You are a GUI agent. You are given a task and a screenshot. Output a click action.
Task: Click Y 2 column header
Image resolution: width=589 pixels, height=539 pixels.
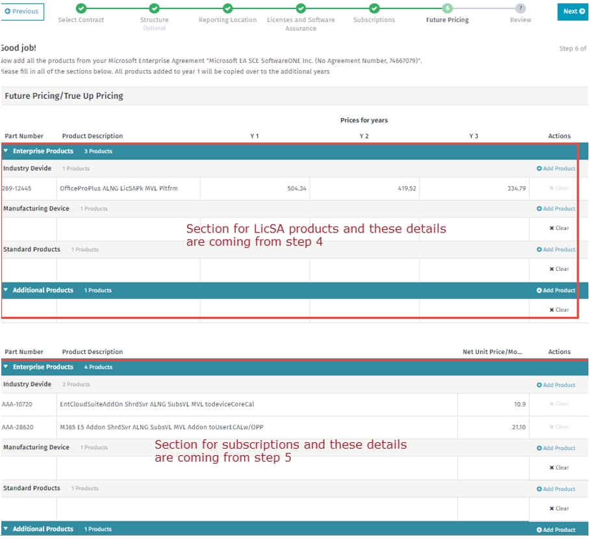(364, 136)
